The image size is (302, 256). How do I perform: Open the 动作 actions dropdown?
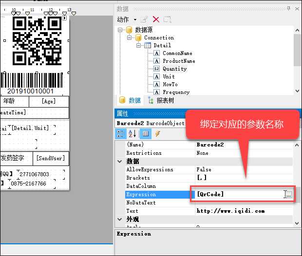coord(135,19)
